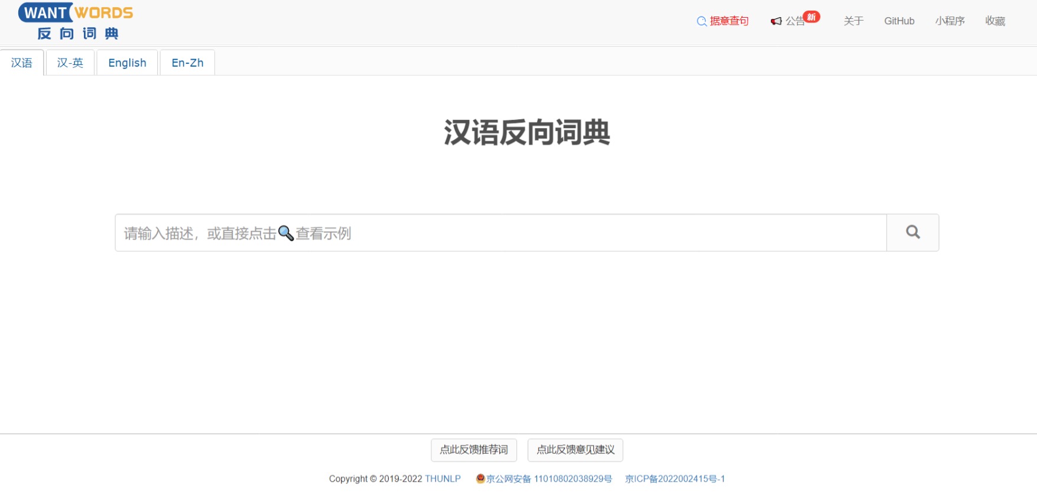The width and height of the screenshot is (1037, 494).
Task: Open the 公告 announcements link
Action: [x=788, y=21]
